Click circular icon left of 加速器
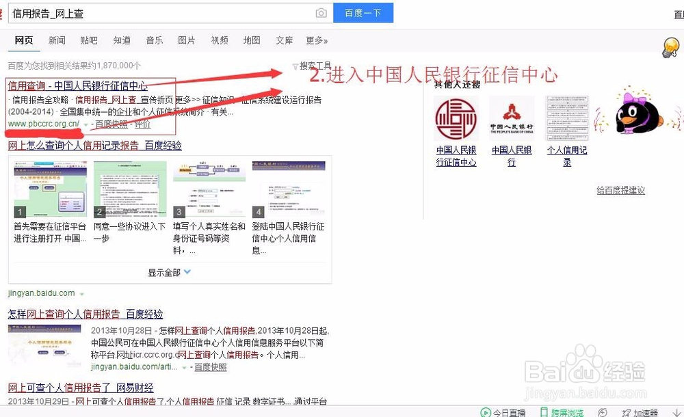Image resolution: width=684 pixels, height=417 pixels. pyautogui.click(x=603, y=412)
